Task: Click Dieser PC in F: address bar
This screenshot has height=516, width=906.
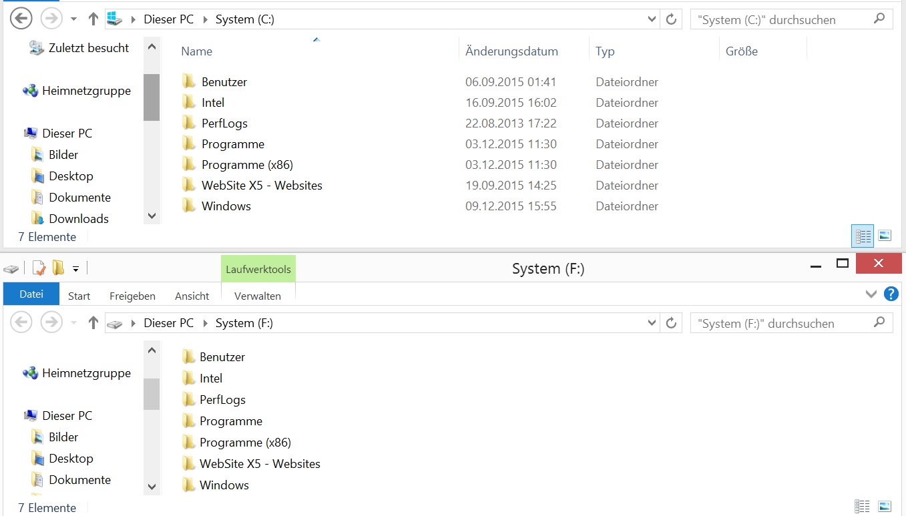Action: pyautogui.click(x=168, y=323)
